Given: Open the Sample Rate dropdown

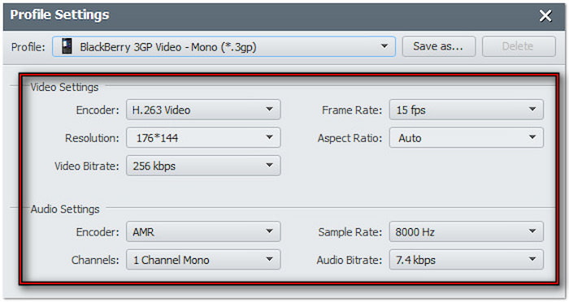Looking at the screenshot, I should (467, 231).
